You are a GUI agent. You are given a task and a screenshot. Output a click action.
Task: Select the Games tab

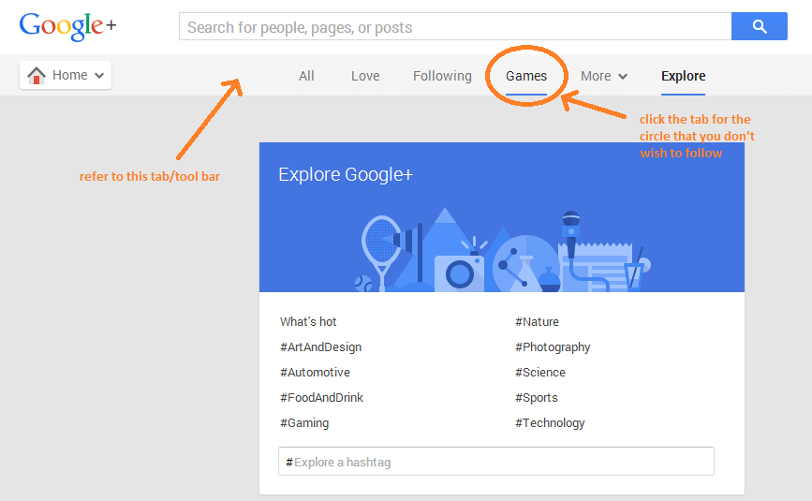[x=526, y=76]
